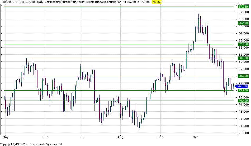
Task: Click the green 74.490 price level tag
Action: point(243,101)
